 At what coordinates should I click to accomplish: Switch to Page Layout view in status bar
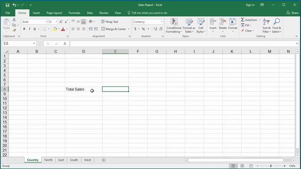pyautogui.click(x=242, y=166)
